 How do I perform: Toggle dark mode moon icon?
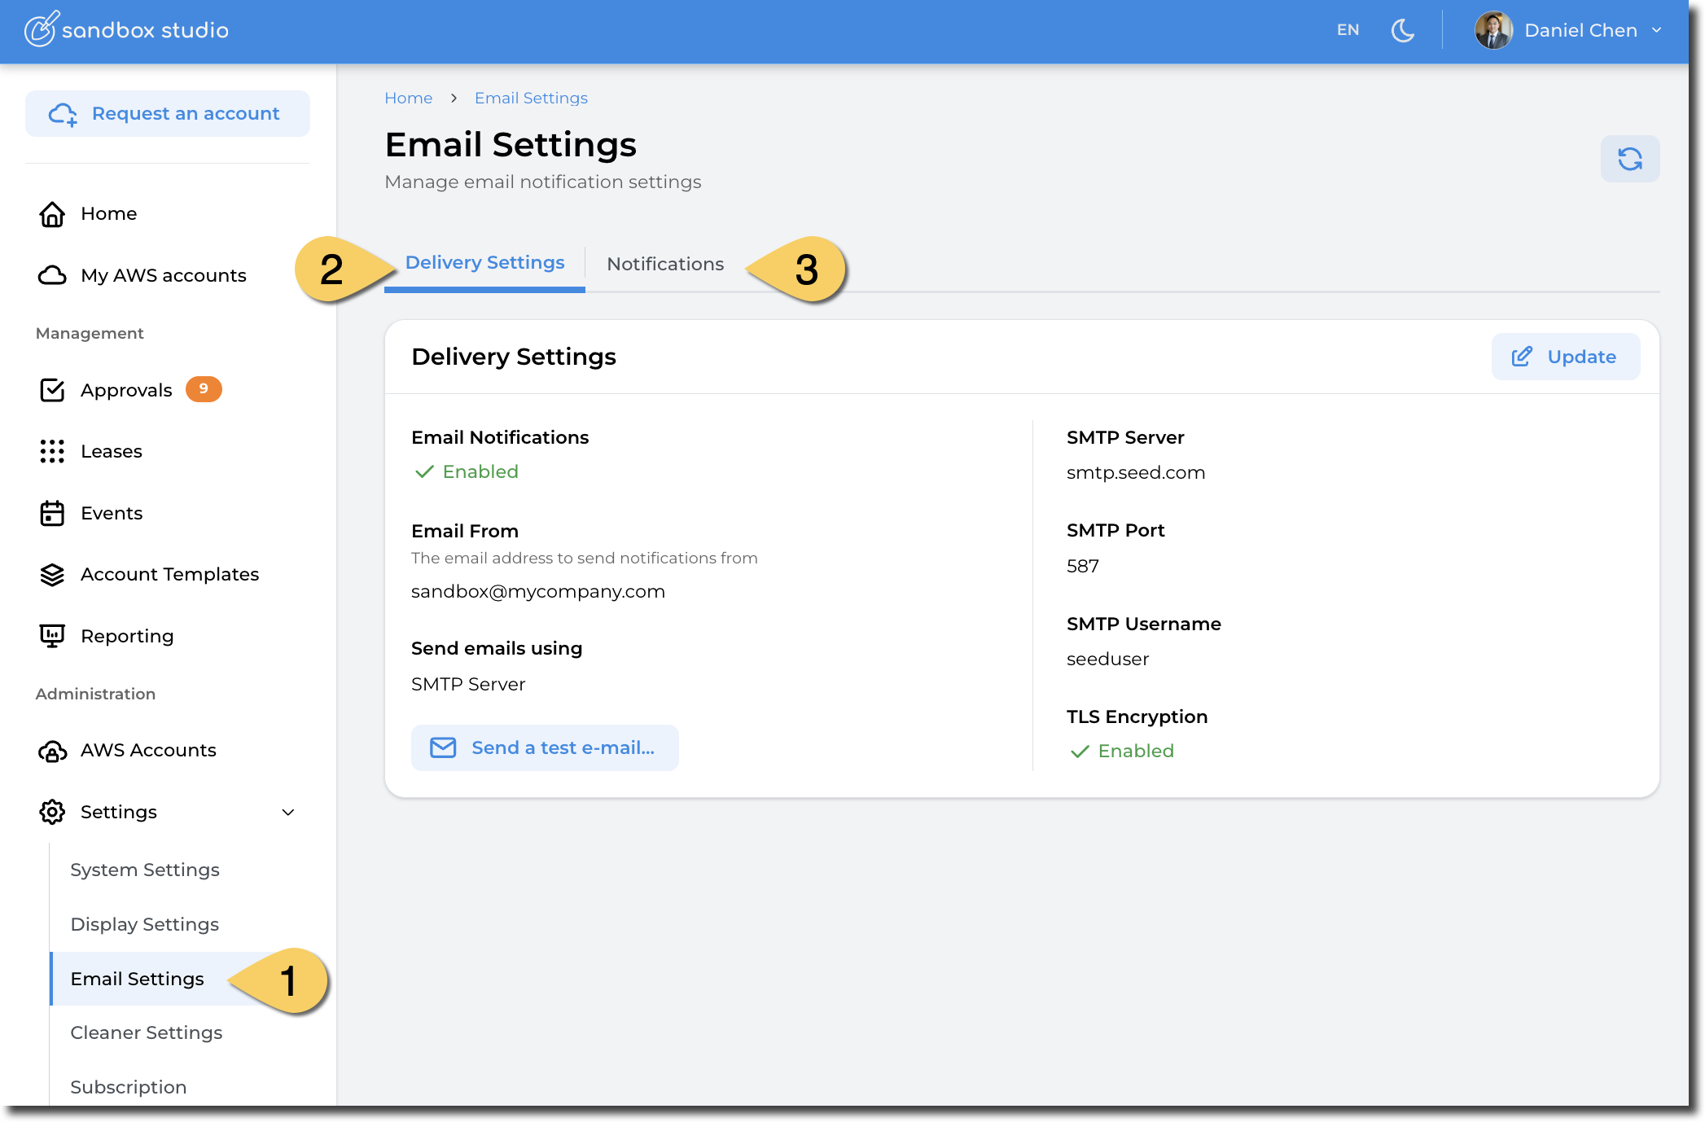1402,31
